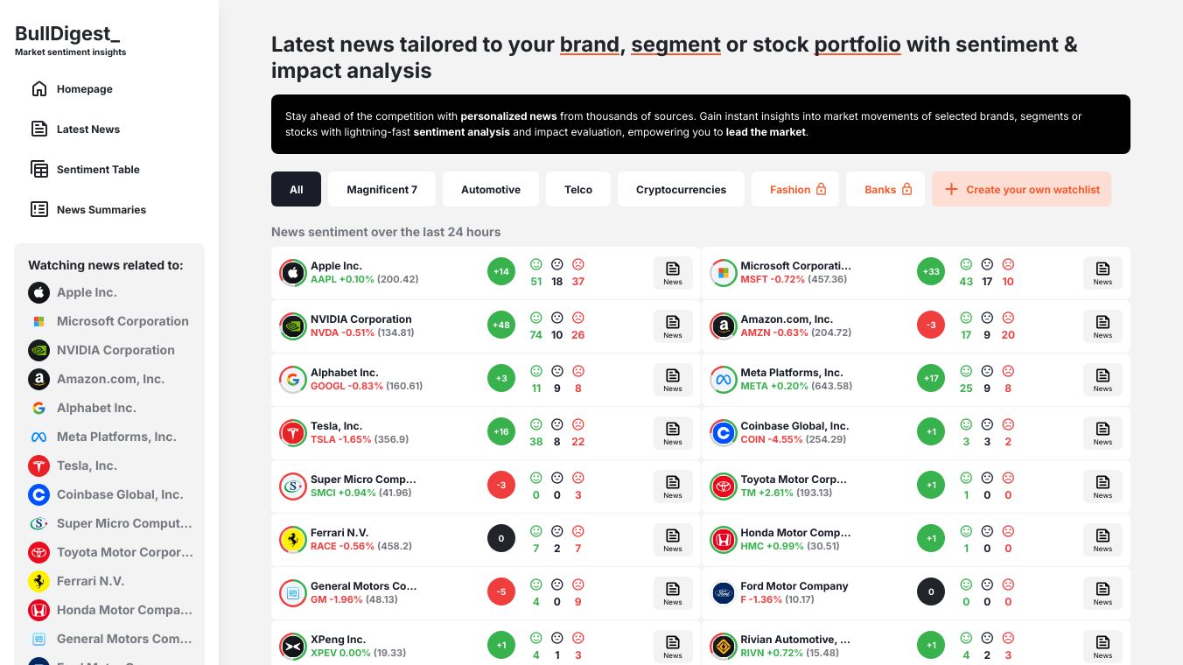Screen dimensions: 1183x665
Task: Click NVIDIA logo in the watchlist sidebar
Action: coord(38,350)
